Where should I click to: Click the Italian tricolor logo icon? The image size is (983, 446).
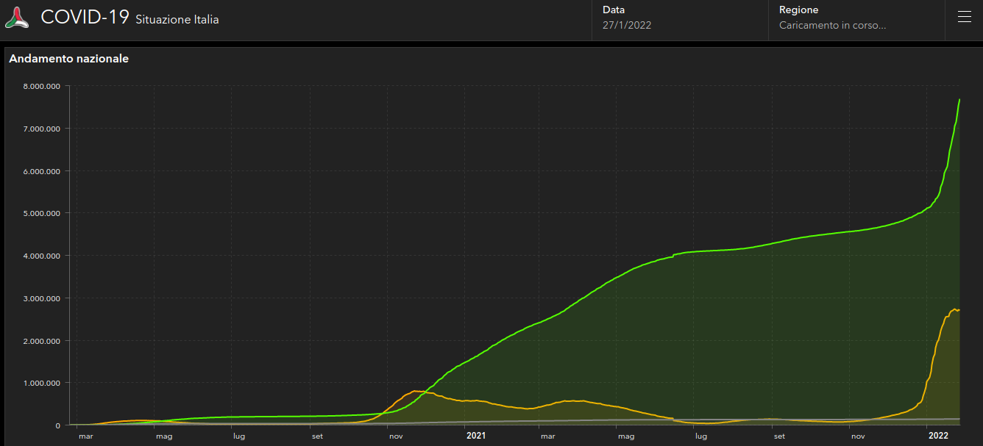click(x=17, y=18)
